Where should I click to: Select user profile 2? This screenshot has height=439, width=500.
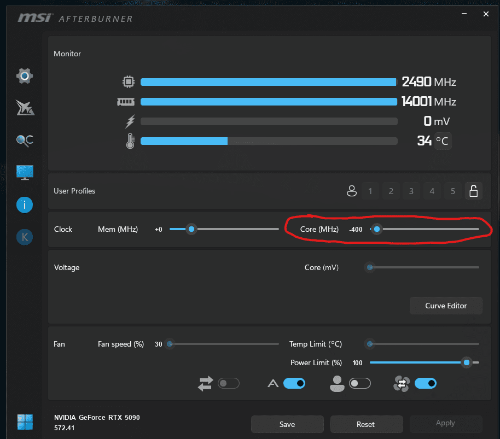pos(391,191)
